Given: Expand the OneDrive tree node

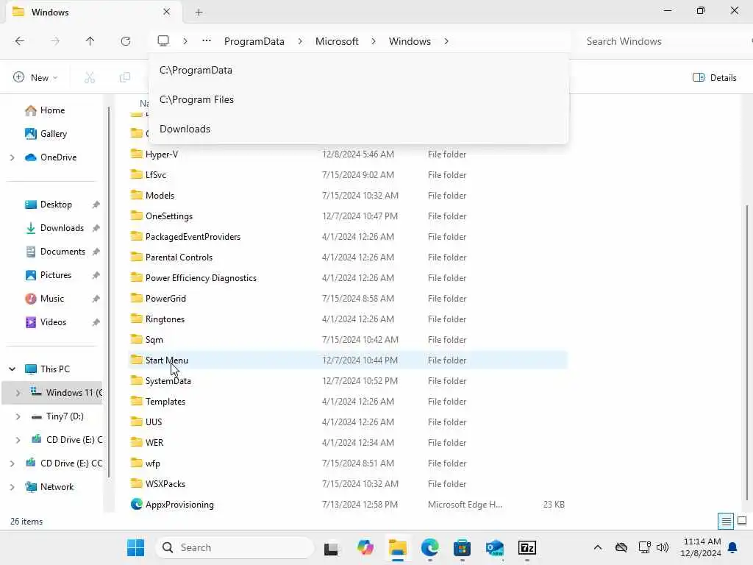Looking at the screenshot, I should 12,157.
